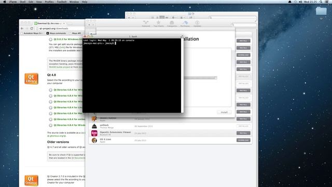This screenshot has width=332, height=187.
Task: Open Updates in App Store toolbar
Action: tap(197, 23)
